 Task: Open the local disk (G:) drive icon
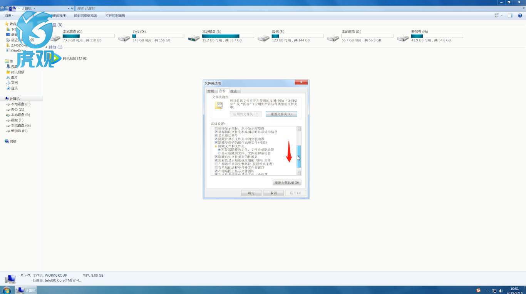click(333, 38)
